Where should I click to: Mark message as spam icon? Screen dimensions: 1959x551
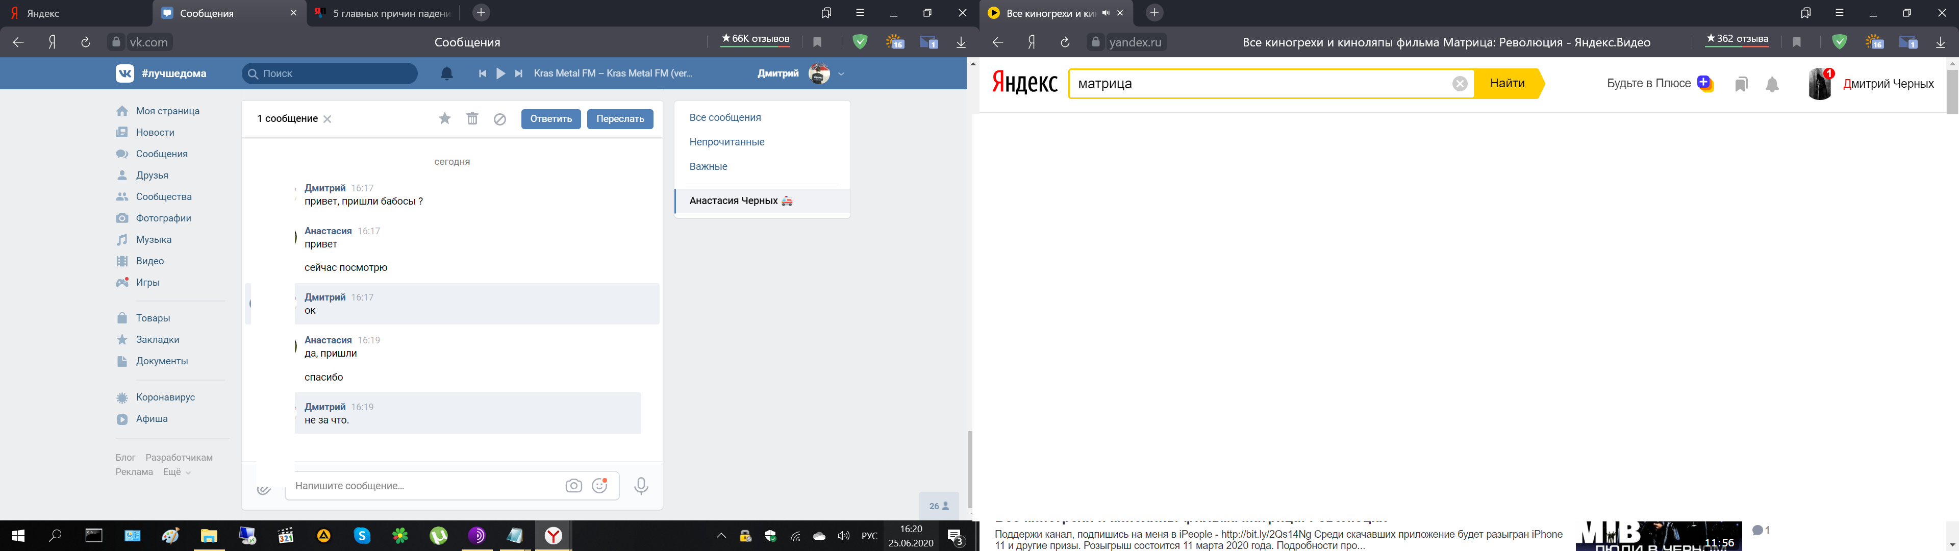(x=499, y=119)
